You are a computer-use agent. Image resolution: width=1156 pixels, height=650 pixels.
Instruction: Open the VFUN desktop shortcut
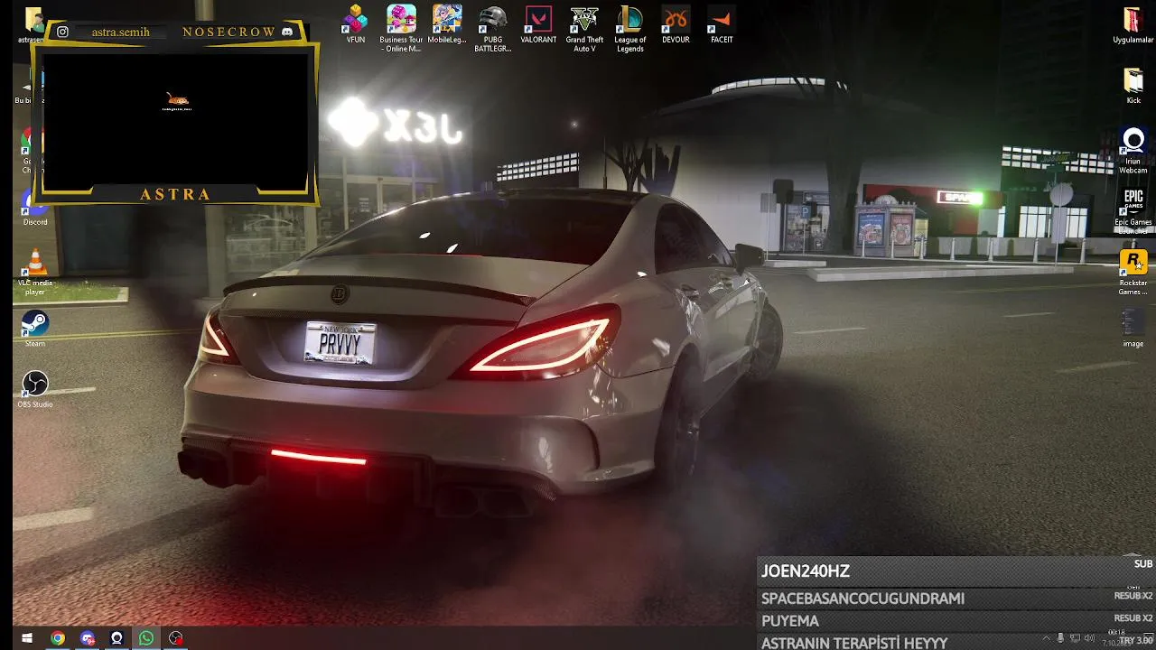coord(356,24)
